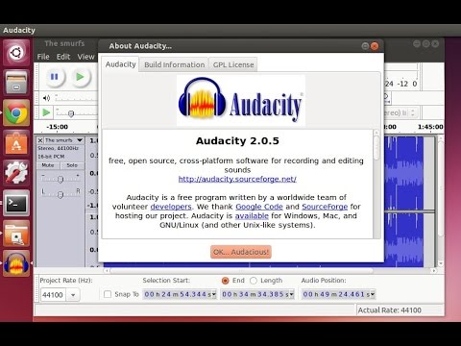Close The smurfs track with X
This screenshot has height=346, width=461.
(40, 140)
